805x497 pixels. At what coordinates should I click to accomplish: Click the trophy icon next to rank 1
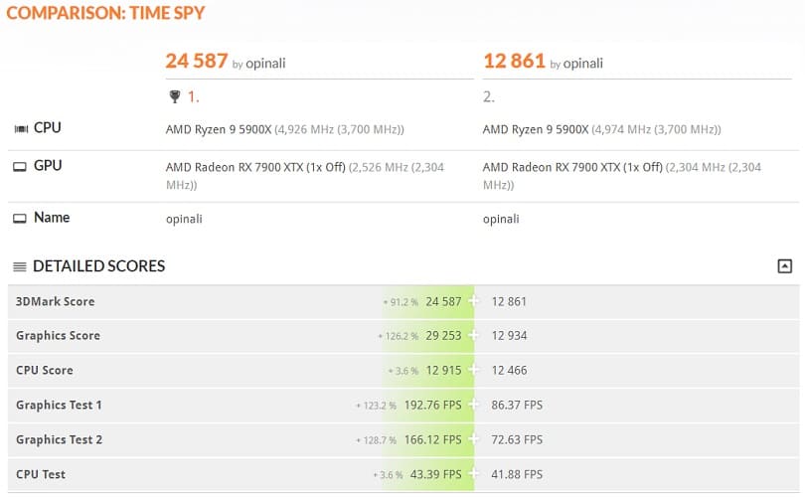[x=175, y=96]
